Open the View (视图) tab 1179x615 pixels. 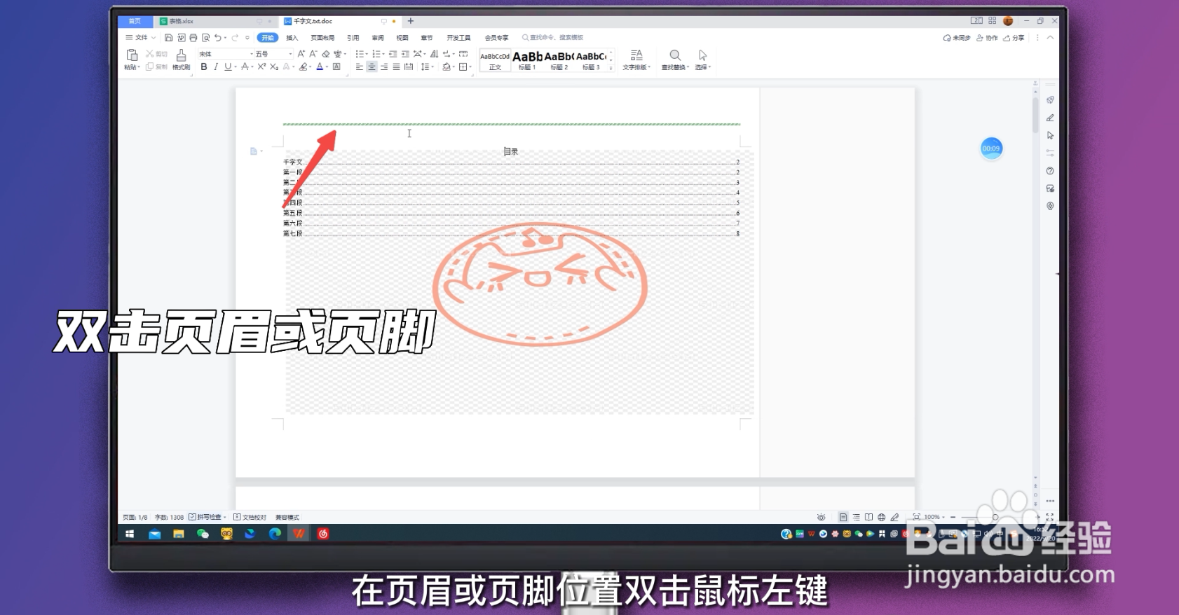tap(402, 38)
